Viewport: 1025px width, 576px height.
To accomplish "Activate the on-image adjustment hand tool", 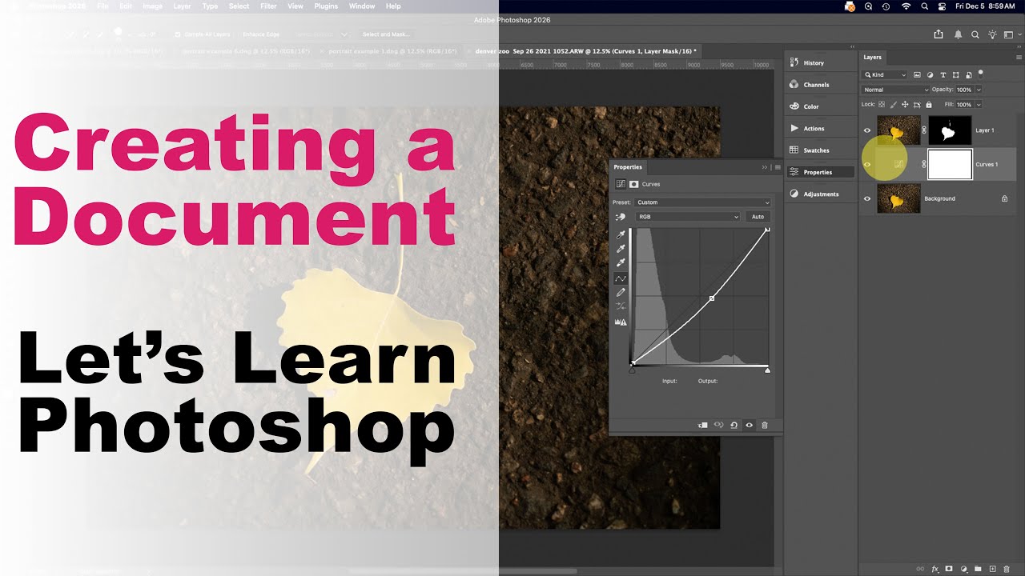I will (x=621, y=217).
